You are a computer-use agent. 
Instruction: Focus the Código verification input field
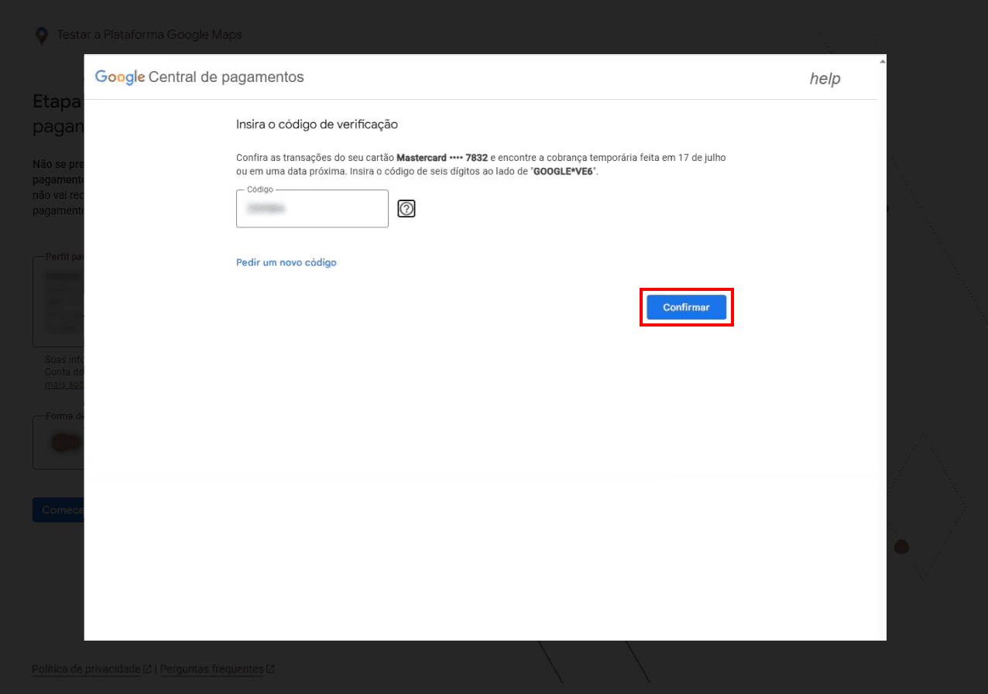pyautogui.click(x=312, y=209)
